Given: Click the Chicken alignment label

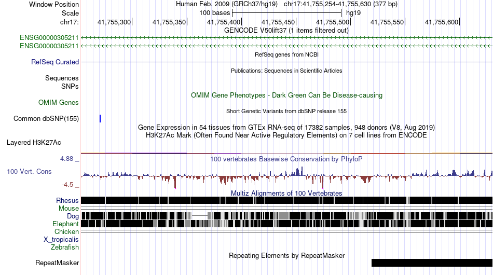Looking at the screenshot, I should pos(66,231).
